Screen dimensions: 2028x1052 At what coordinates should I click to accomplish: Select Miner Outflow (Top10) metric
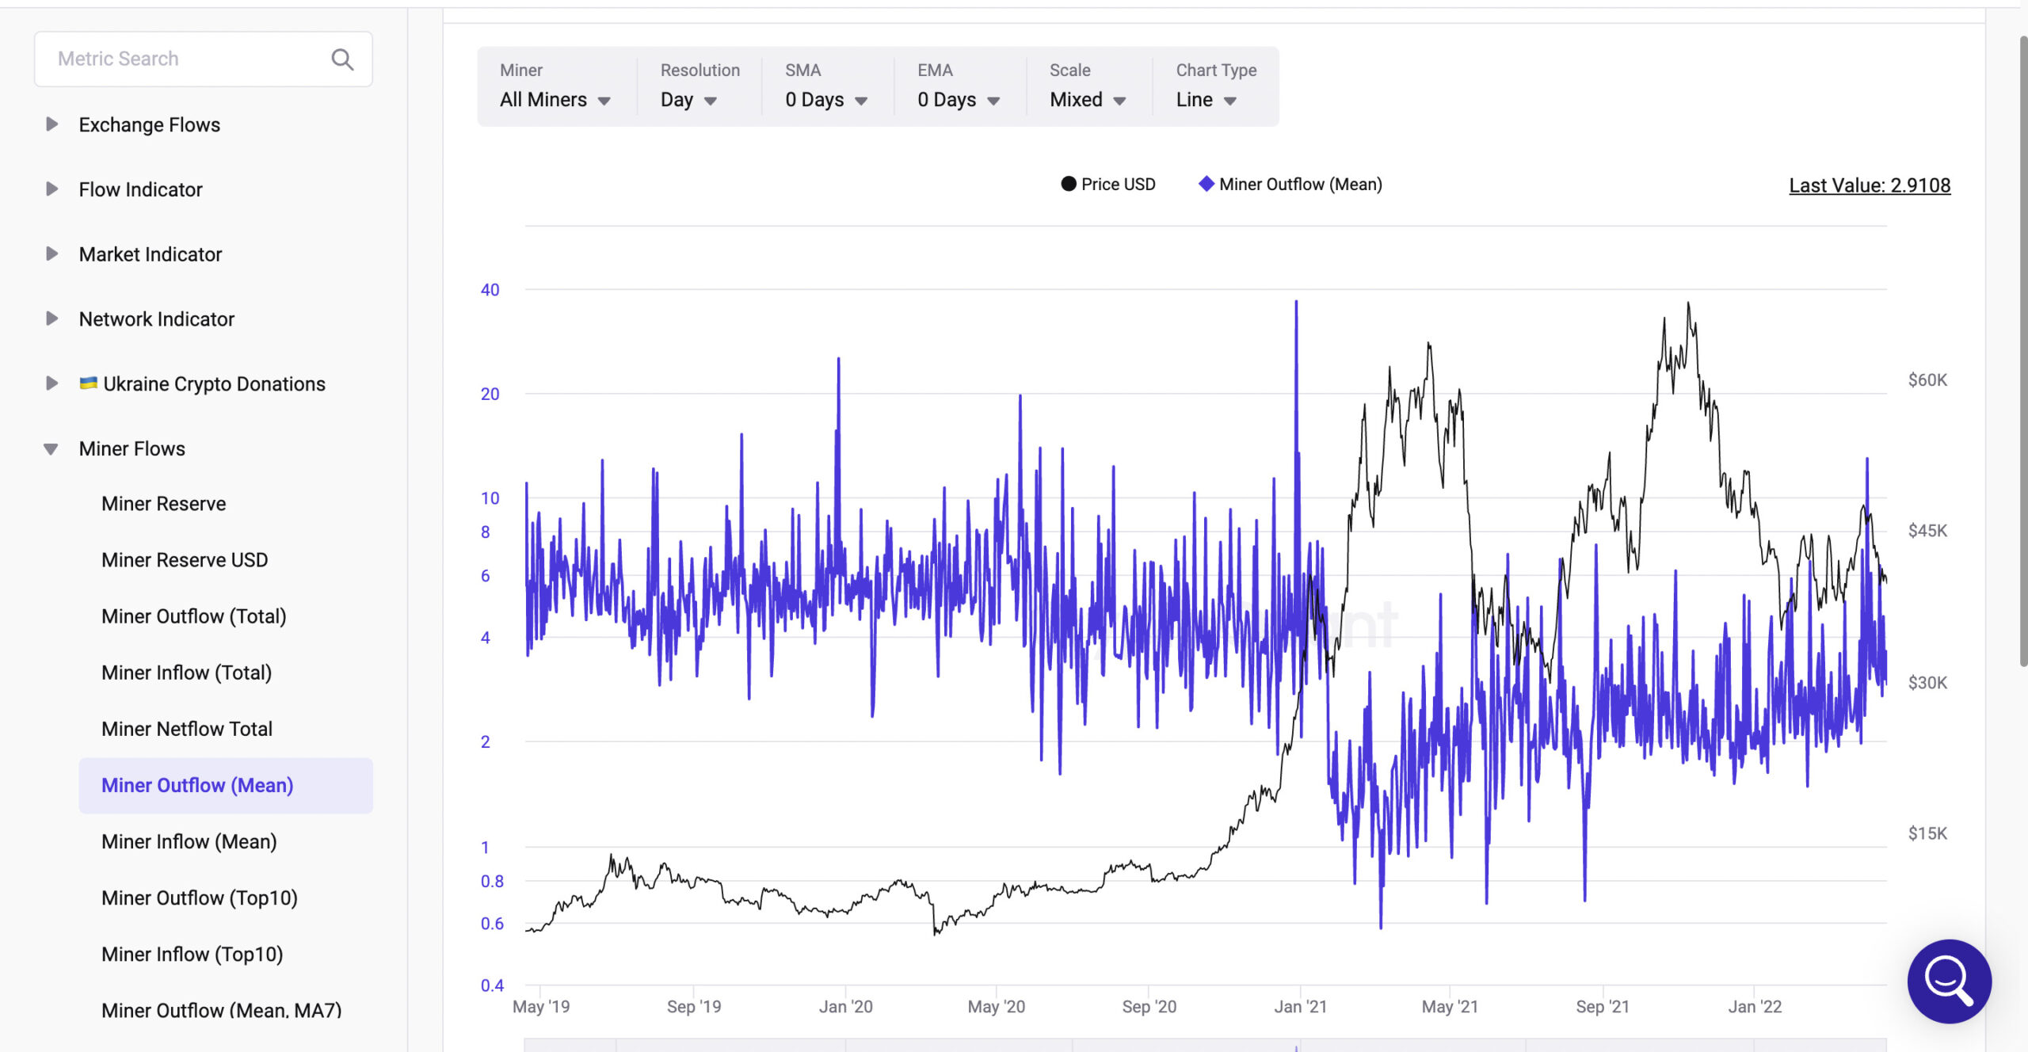200,898
